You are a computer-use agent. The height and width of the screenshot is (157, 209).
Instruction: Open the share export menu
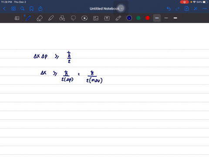click(40, 9)
